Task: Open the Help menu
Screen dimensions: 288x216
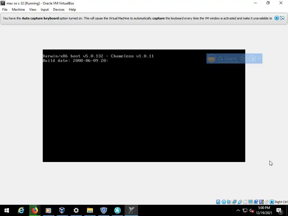Action: [72, 10]
